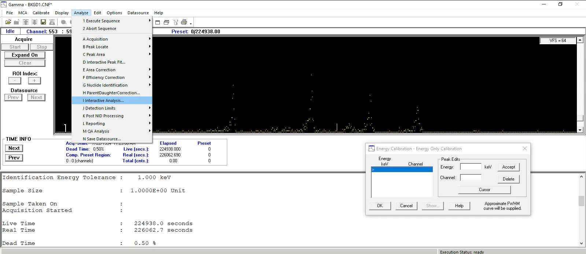Open the Datasource menu in menu bar
The image size is (586, 254).
(x=138, y=13)
